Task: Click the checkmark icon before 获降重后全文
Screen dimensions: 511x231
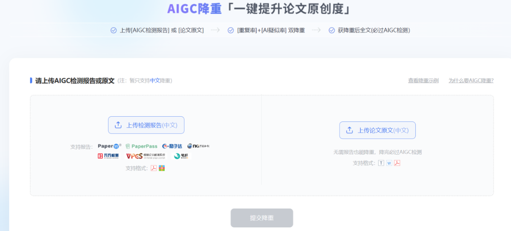Action: 332,31
